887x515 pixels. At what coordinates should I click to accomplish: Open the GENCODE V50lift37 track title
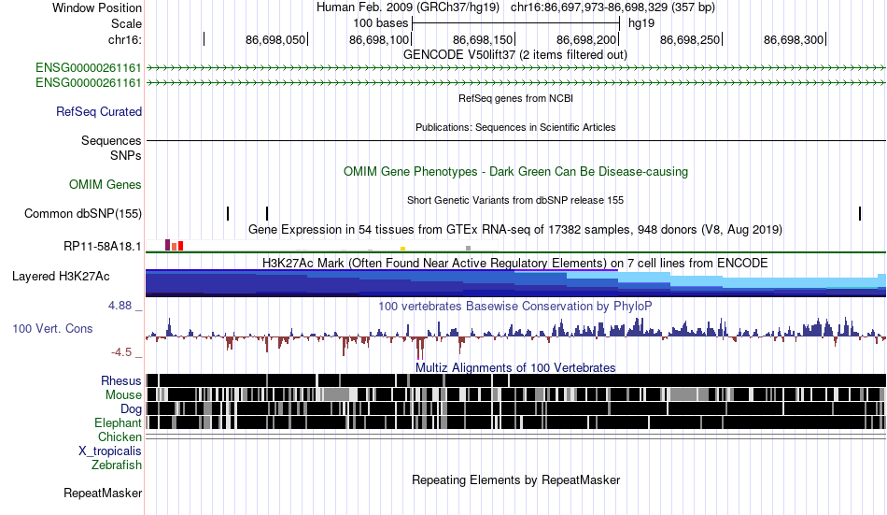tap(515, 55)
